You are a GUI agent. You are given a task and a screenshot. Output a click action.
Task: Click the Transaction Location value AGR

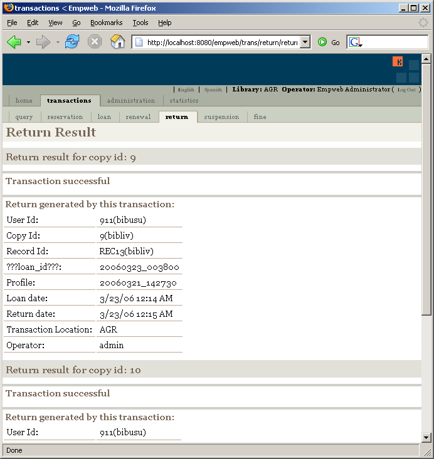tap(109, 329)
